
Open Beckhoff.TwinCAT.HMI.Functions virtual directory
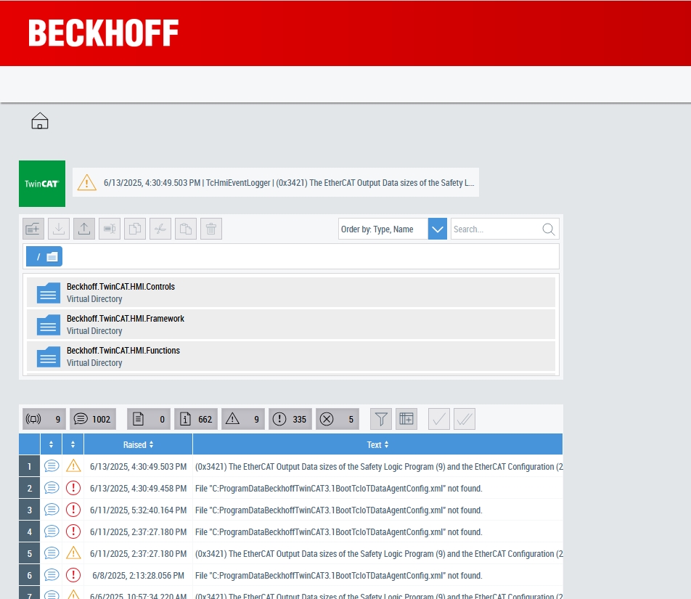coord(291,356)
